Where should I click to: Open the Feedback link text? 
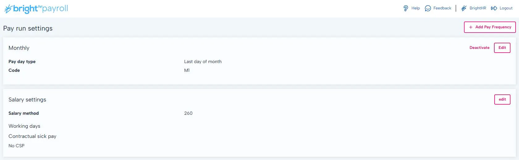[x=442, y=8]
